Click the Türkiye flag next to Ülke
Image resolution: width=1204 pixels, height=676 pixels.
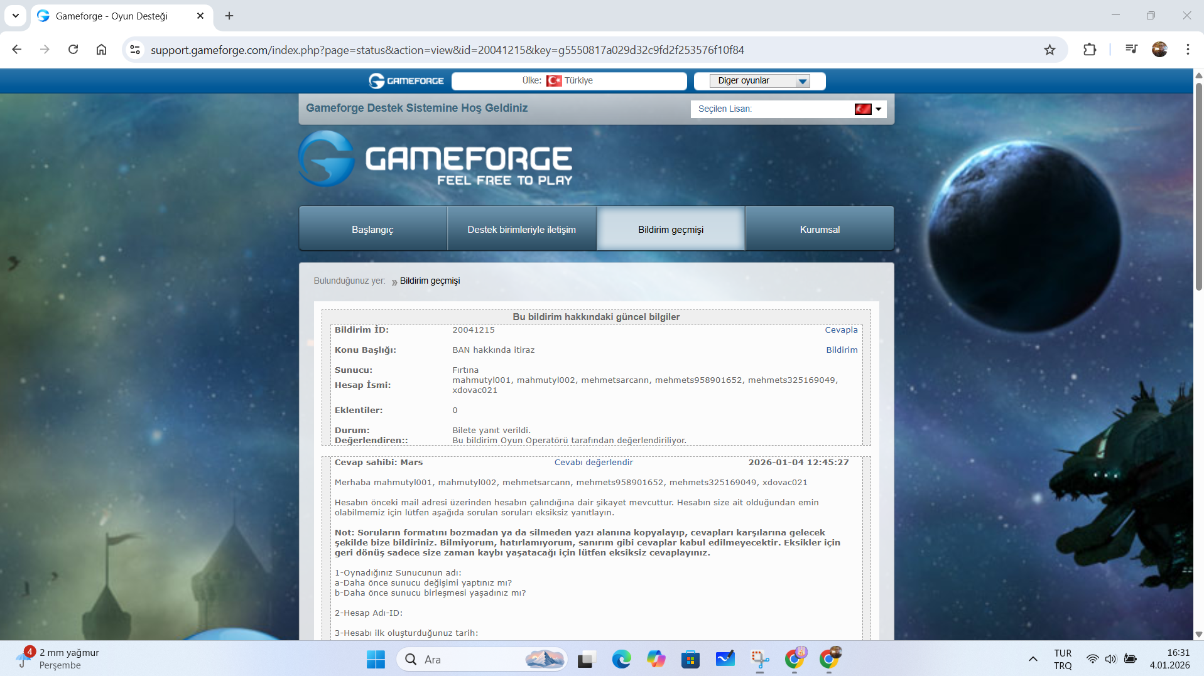[x=554, y=81]
